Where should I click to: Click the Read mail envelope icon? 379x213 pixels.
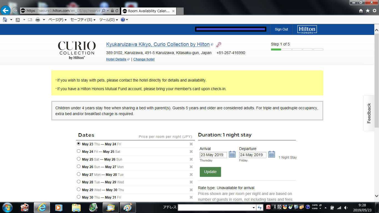click(30, 20)
